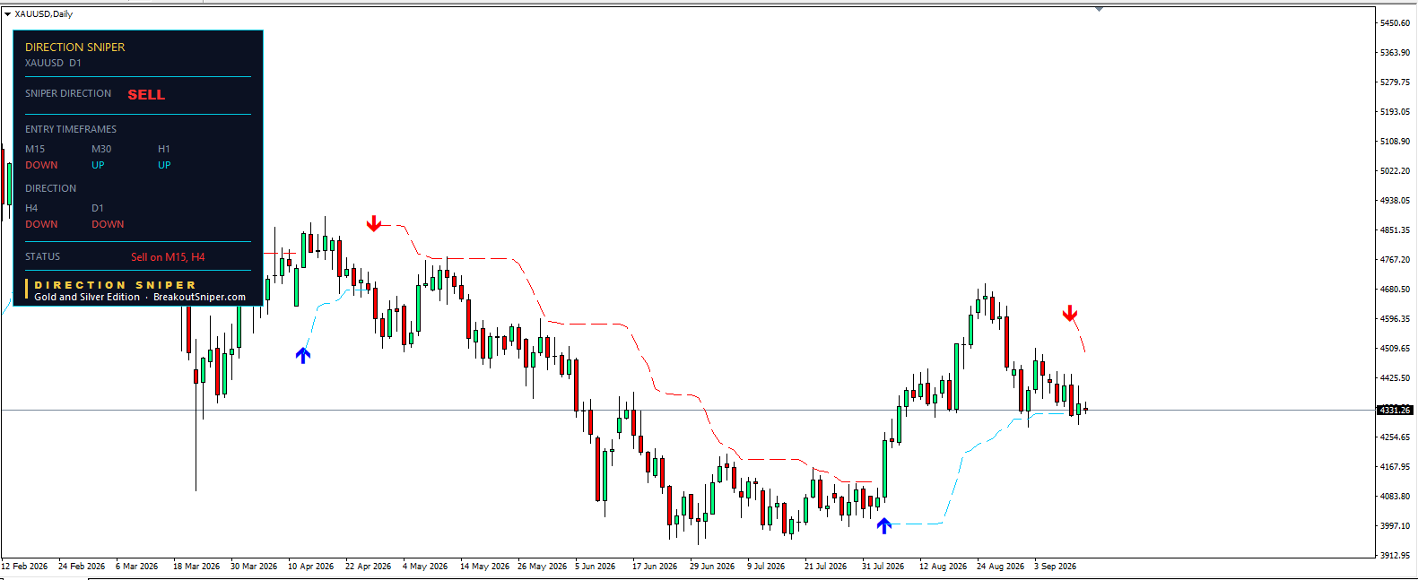Open the XAUUSD,Daily chart dropdown triangle

(x=7, y=14)
